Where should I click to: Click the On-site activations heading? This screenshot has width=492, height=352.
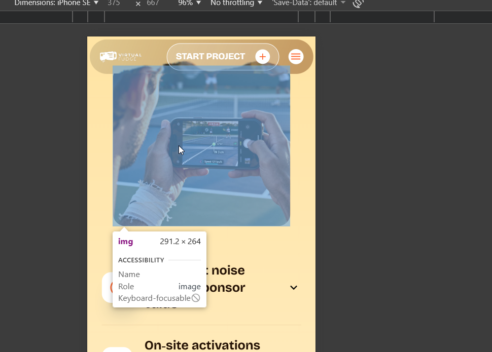tap(202, 345)
